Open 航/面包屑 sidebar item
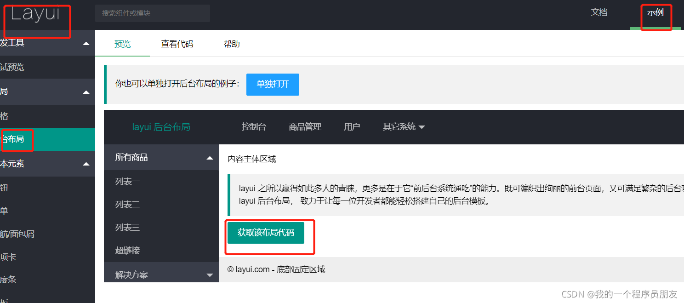The height and width of the screenshot is (303, 684). (x=47, y=234)
